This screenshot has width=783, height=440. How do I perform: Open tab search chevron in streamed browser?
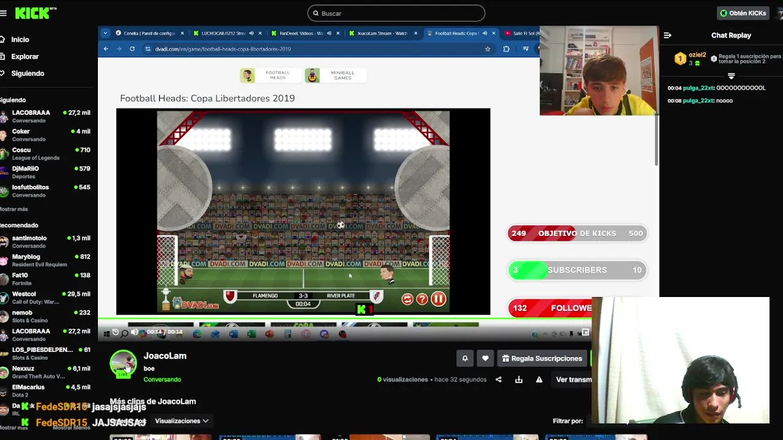105,33
